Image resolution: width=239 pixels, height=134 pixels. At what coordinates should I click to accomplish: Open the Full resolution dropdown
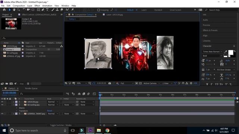(127, 83)
